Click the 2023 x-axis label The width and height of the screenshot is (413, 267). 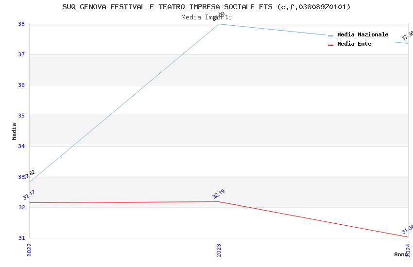pos(219,250)
